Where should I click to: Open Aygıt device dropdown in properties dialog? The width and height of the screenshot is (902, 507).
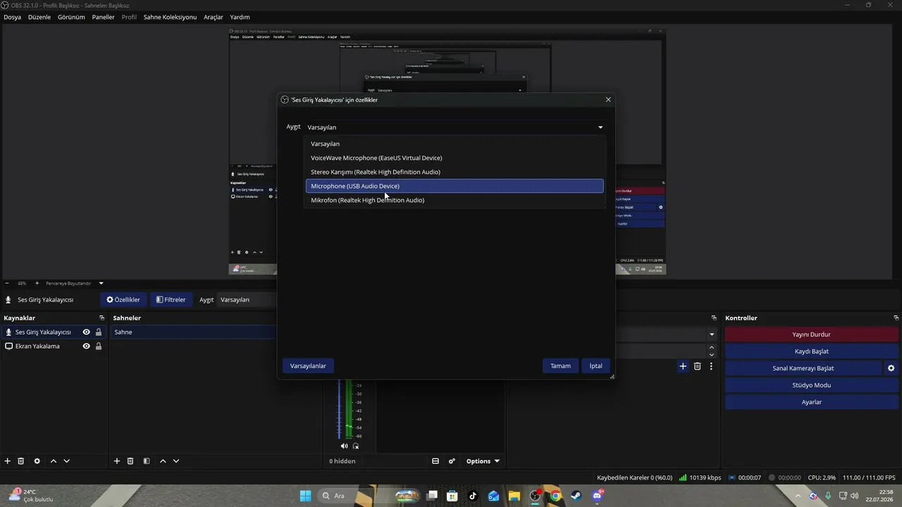pyautogui.click(x=455, y=127)
